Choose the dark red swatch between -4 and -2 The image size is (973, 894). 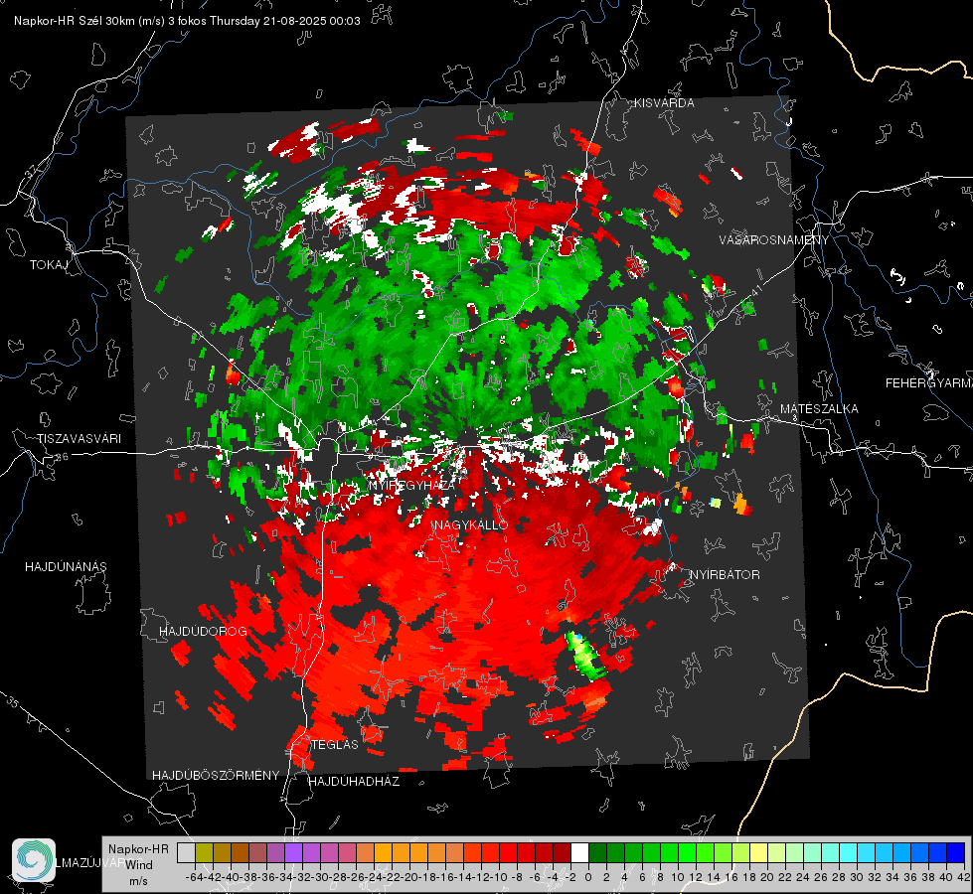(x=562, y=852)
